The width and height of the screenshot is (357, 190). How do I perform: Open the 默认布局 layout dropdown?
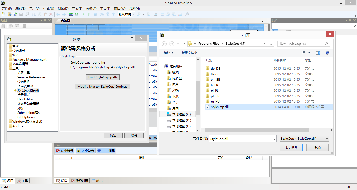pyautogui.click(x=126, y=14)
